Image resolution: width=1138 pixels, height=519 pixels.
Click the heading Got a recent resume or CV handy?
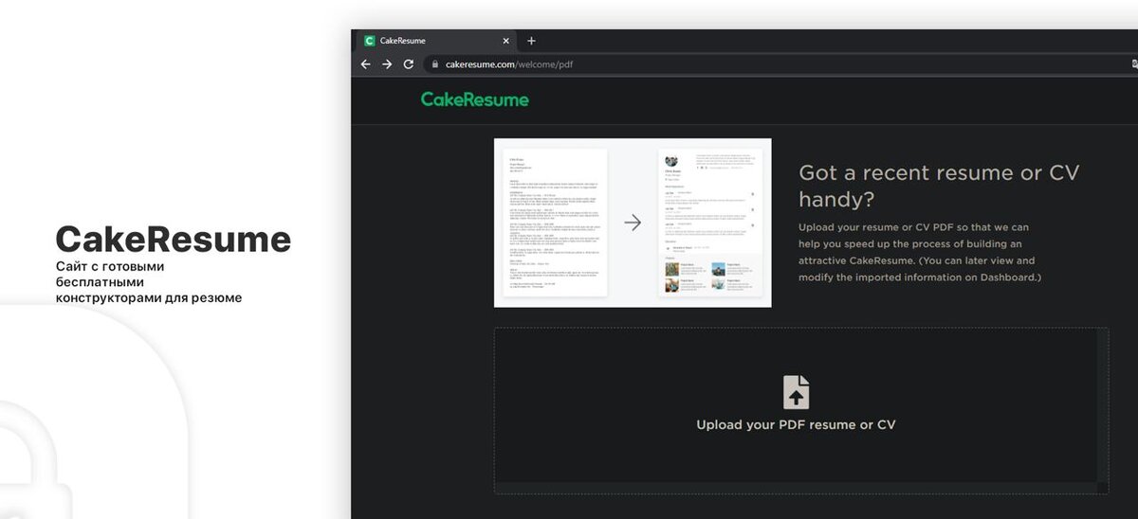point(939,186)
